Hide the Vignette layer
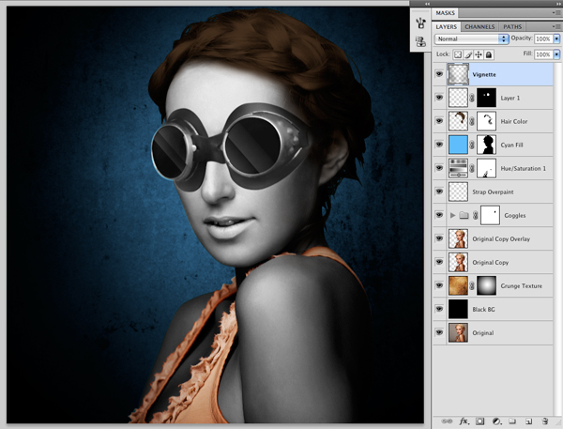 [x=439, y=74]
